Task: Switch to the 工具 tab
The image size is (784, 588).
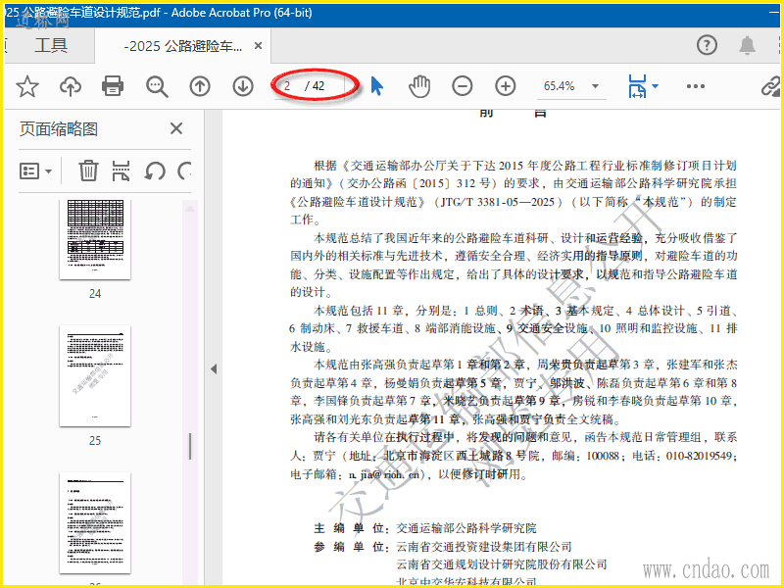Action: point(51,46)
